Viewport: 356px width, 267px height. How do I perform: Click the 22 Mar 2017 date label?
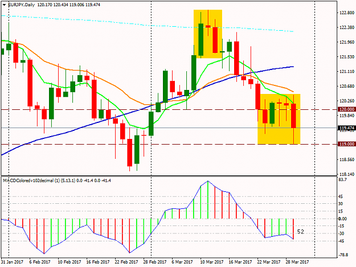(x=269, y=262)
